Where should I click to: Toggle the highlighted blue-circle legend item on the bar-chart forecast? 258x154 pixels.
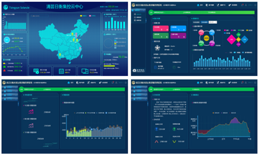pos(111,113)
